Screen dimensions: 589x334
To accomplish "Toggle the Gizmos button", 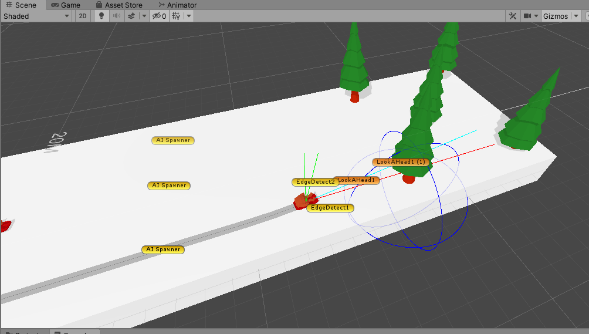I will [555, 16].
